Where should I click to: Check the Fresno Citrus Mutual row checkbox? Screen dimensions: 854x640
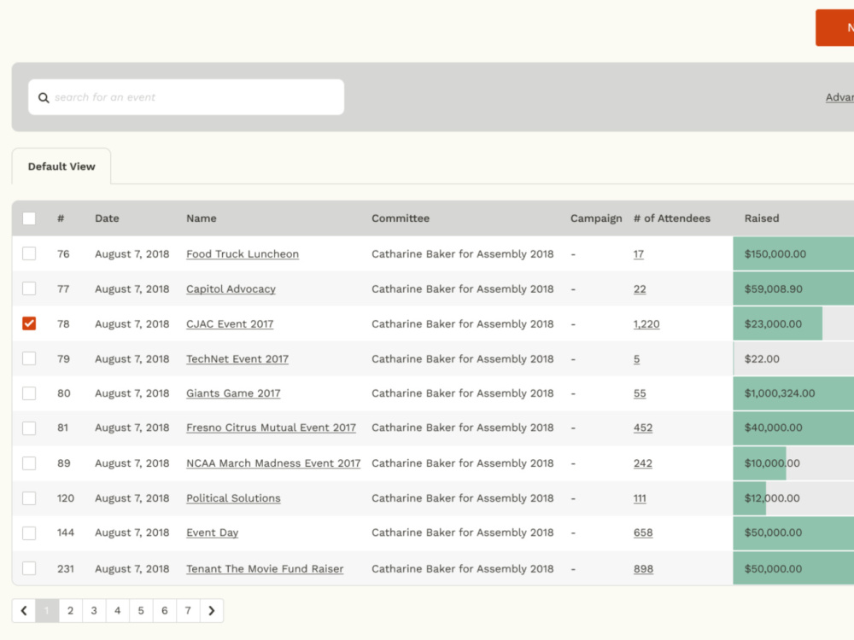coord(29,428)
